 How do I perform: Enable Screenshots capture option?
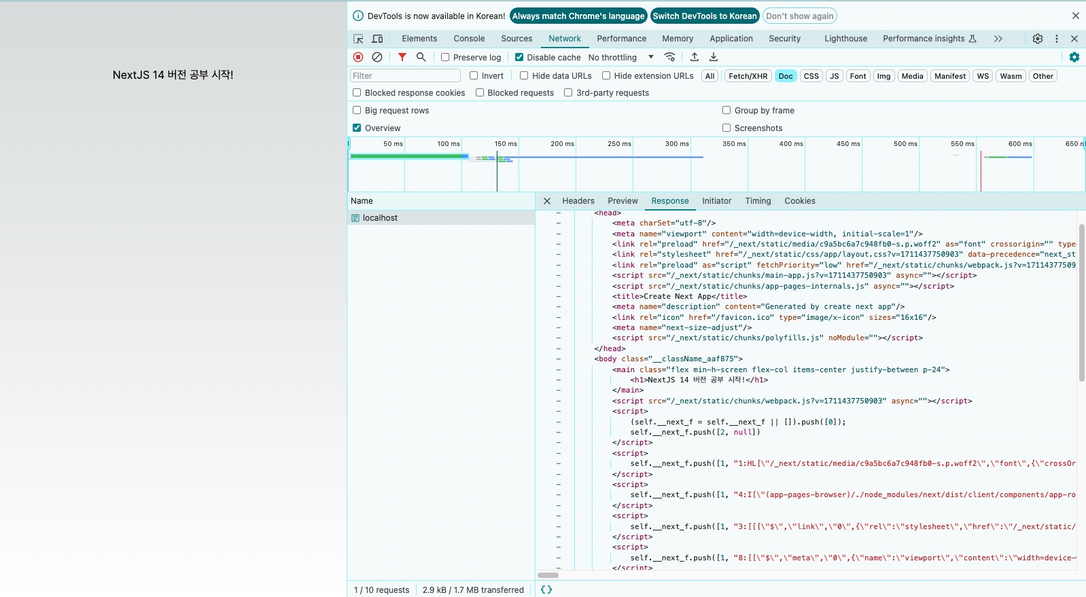tap(726, 128)
